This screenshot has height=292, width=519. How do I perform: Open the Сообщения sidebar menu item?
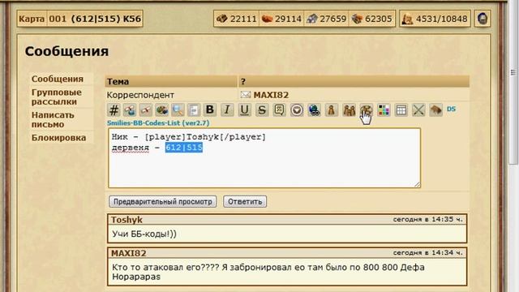(58, 79)
